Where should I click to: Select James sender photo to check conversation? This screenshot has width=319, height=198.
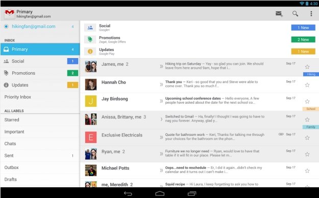pyautogui.click(x=91, y=67)
